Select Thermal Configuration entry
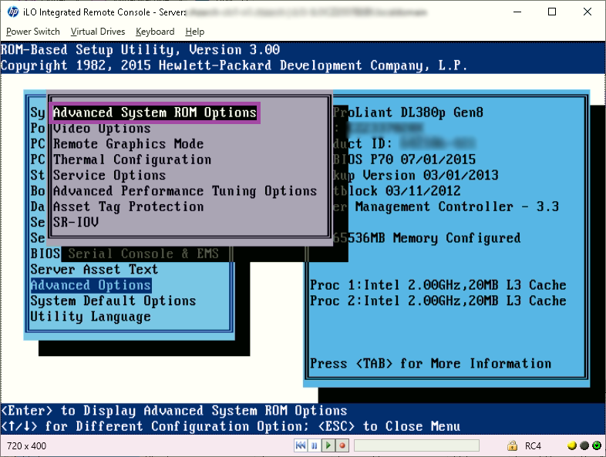 click(x=132, y=160)
